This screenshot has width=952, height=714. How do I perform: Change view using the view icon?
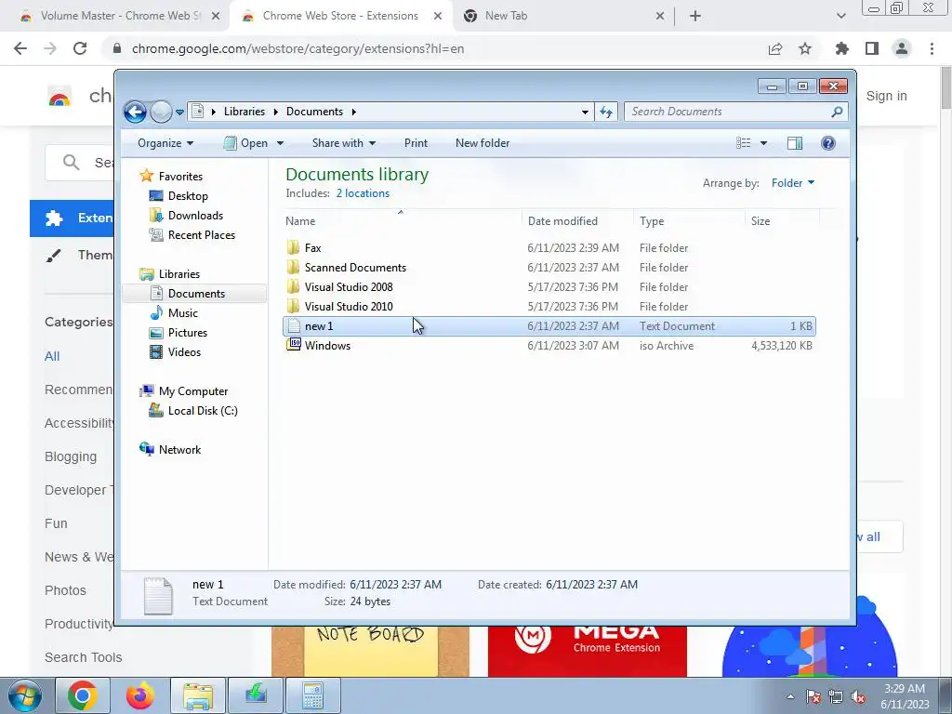(x=743, y=143)
